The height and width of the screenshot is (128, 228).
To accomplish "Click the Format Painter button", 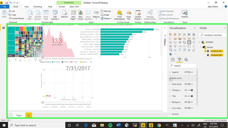I will coord(17,18).
